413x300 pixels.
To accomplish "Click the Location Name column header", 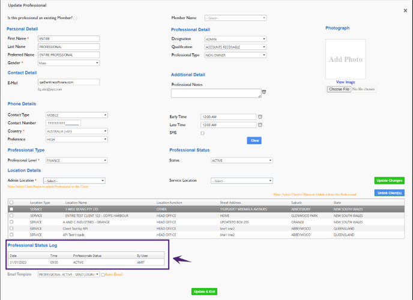I will click(76, 203).
